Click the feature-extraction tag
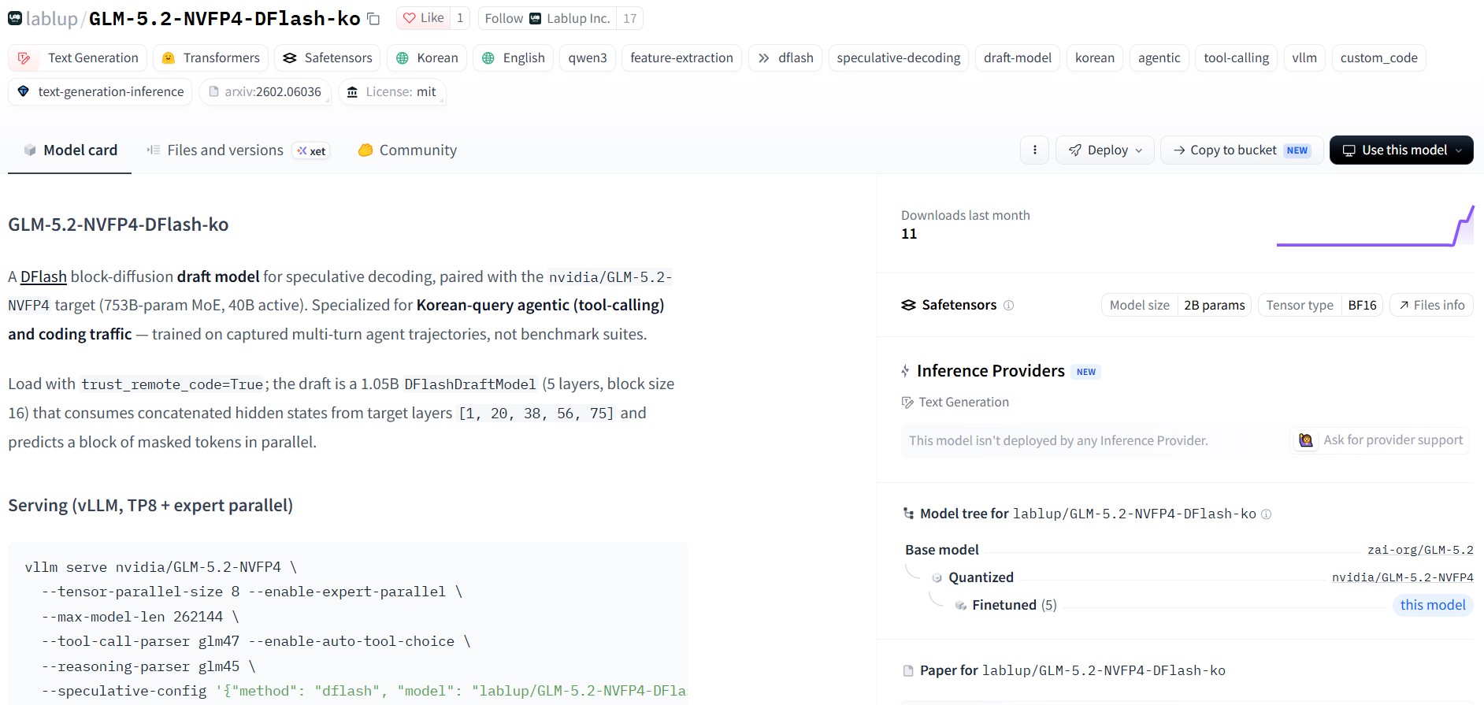The height and width of the screenshot is (705, 1484). [x=682, y=58]
